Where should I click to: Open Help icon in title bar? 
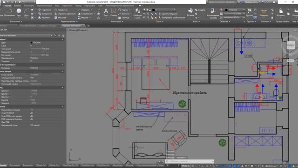tap(274, 2)
